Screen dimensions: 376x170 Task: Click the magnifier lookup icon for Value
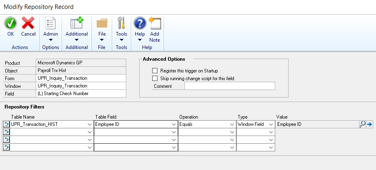point(362,124)
